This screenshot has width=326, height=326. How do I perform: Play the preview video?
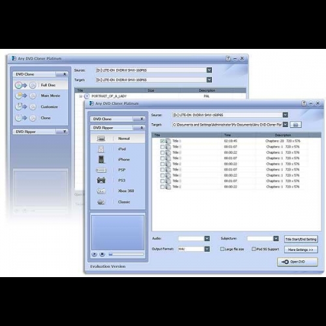(x=94, y=254)
